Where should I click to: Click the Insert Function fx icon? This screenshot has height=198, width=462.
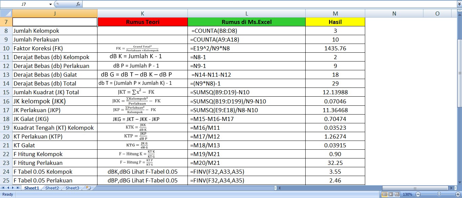(78, 4)
